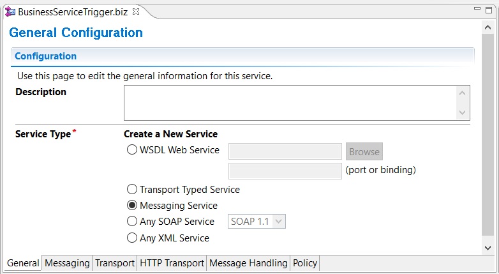
Task: Click the BusinessServiceTrigger.biz file icon
Action: 10,12
